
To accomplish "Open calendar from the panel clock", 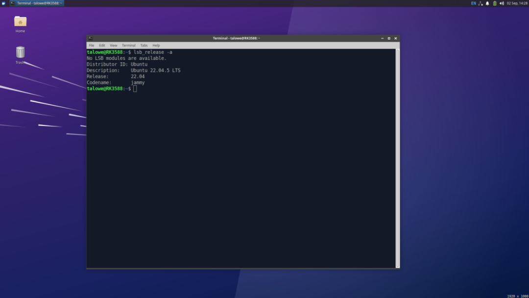I will click(517, 3).
